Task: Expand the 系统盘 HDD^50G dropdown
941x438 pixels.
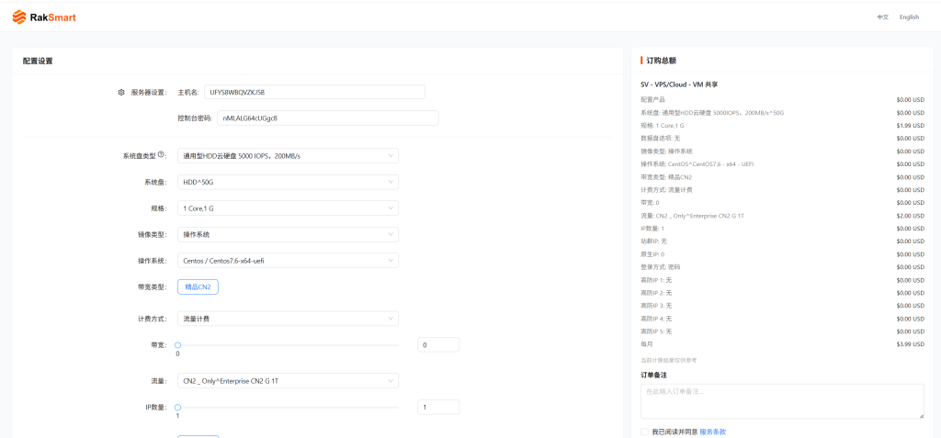Action: pos(288,182)
